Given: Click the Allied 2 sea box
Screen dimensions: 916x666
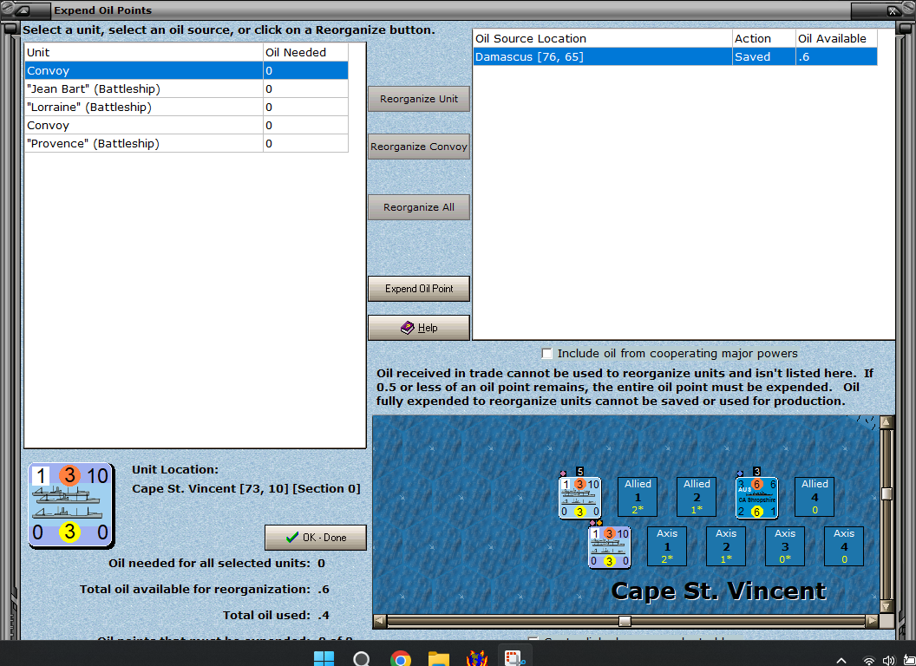Looking at the screenshot, I should click(697, 497).
